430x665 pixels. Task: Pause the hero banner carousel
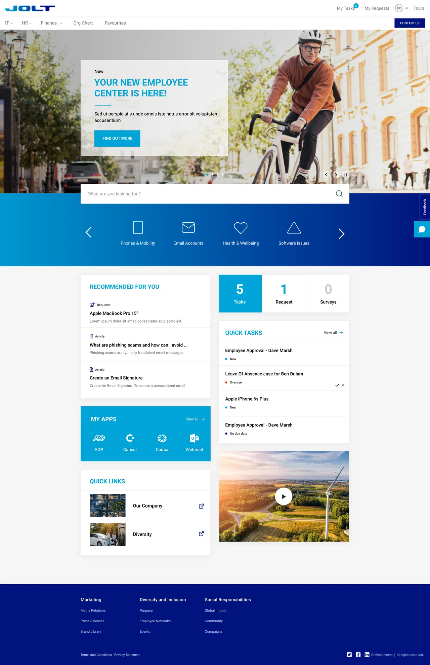[x=346, y=175]
